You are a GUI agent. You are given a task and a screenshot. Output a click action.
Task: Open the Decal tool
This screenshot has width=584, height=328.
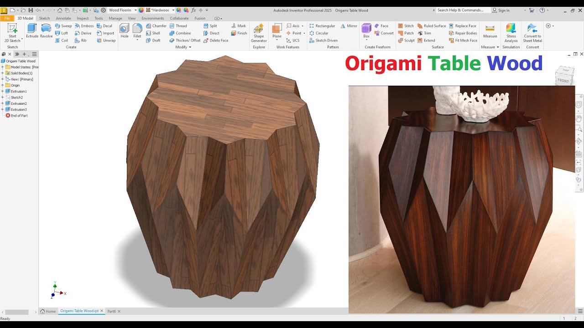click(104, 26)
